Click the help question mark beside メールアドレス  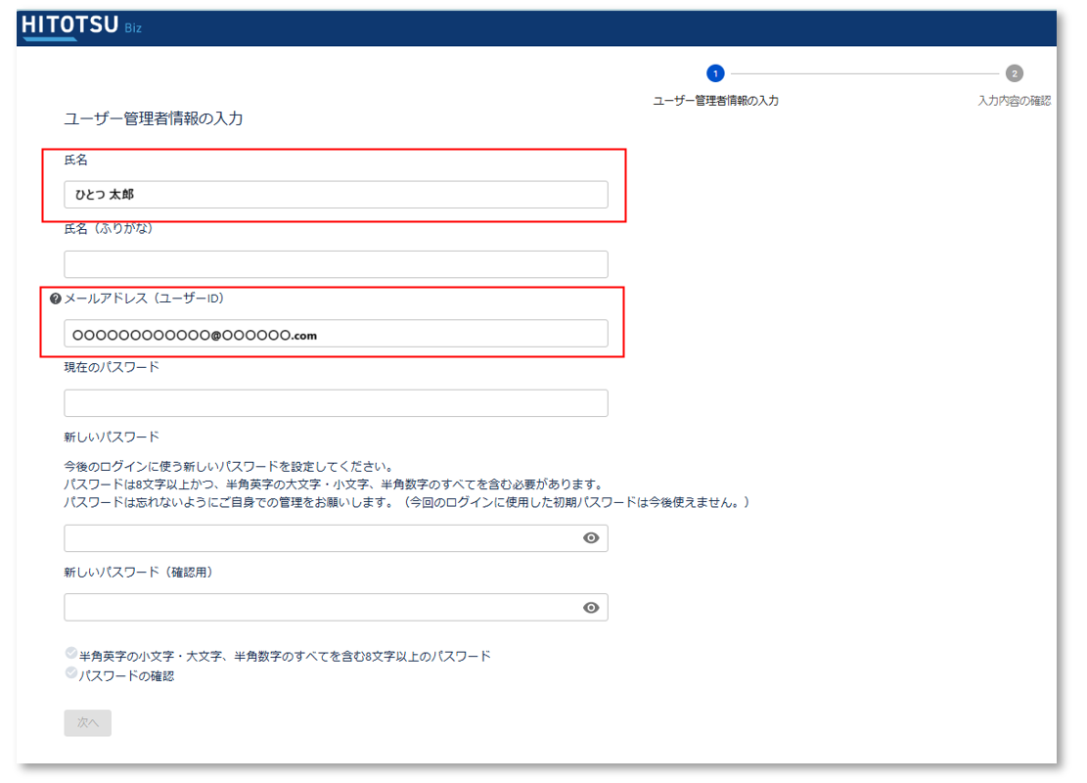tap(55, 299)
